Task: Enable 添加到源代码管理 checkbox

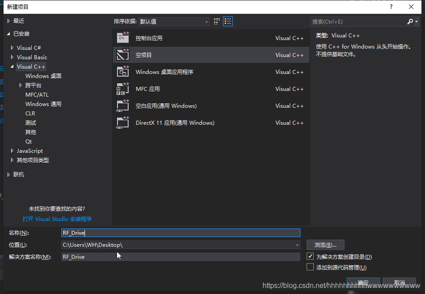Action: pos(310,267)
